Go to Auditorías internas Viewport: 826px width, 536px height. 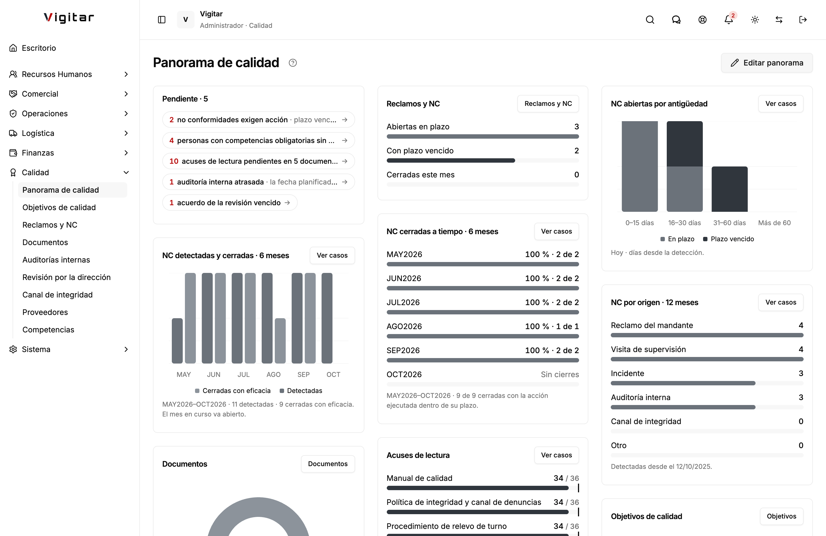[73, 260]
